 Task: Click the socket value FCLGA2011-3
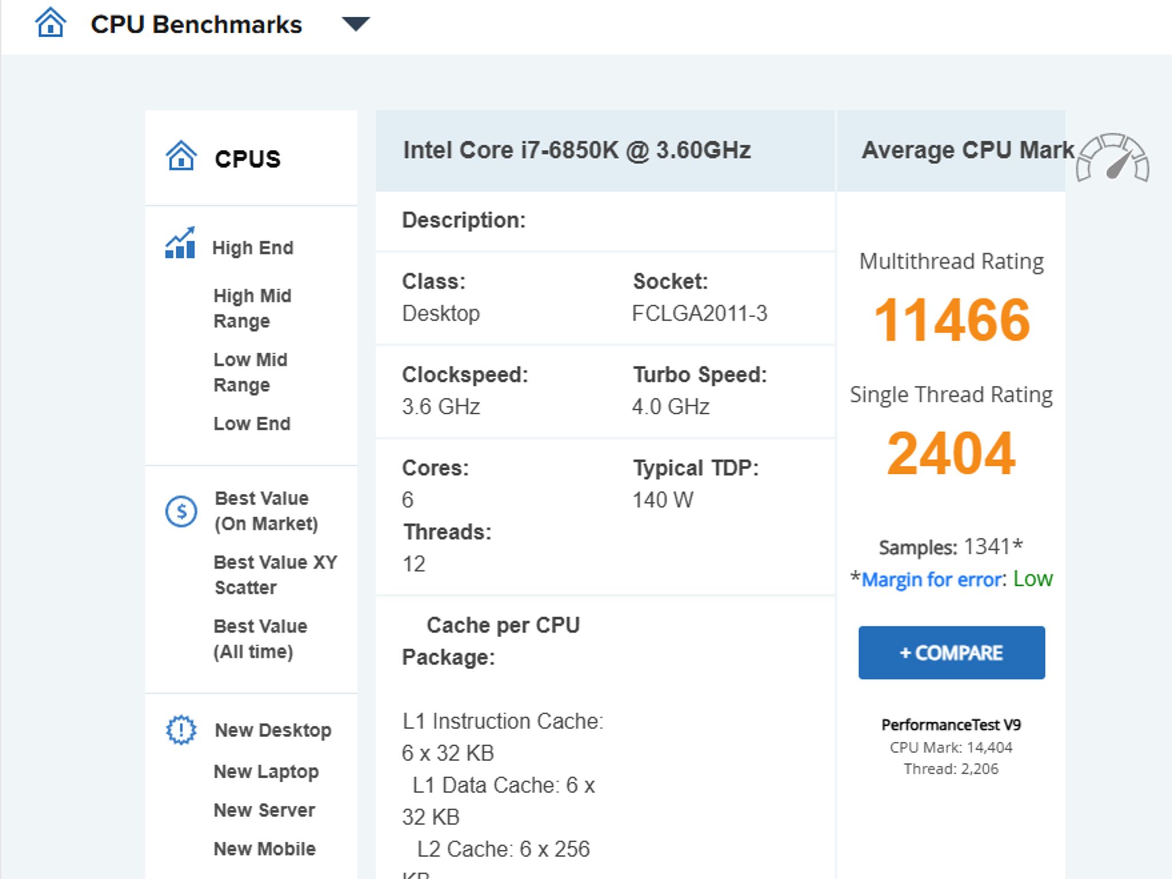coord(699,314)
